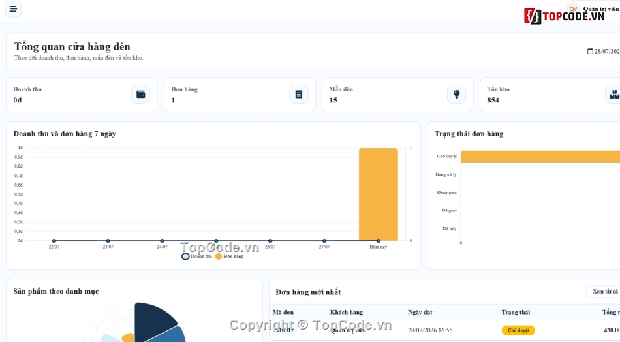Toggle Doanh thu legend in the chart
620x342 pixels.
[x=197, y=256]
